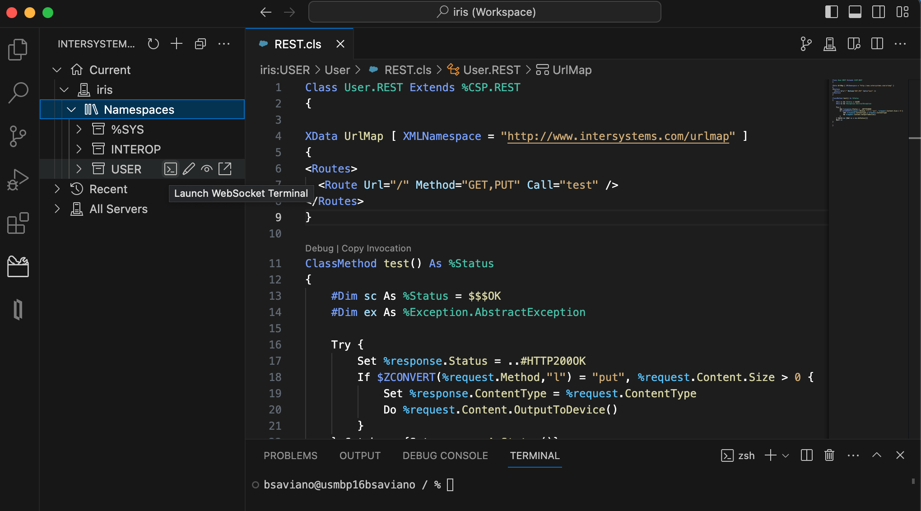The height and width of the screenshot is (511, 921).
Task: Refresh the InterSystems servers view
Action: click(153, 44)
